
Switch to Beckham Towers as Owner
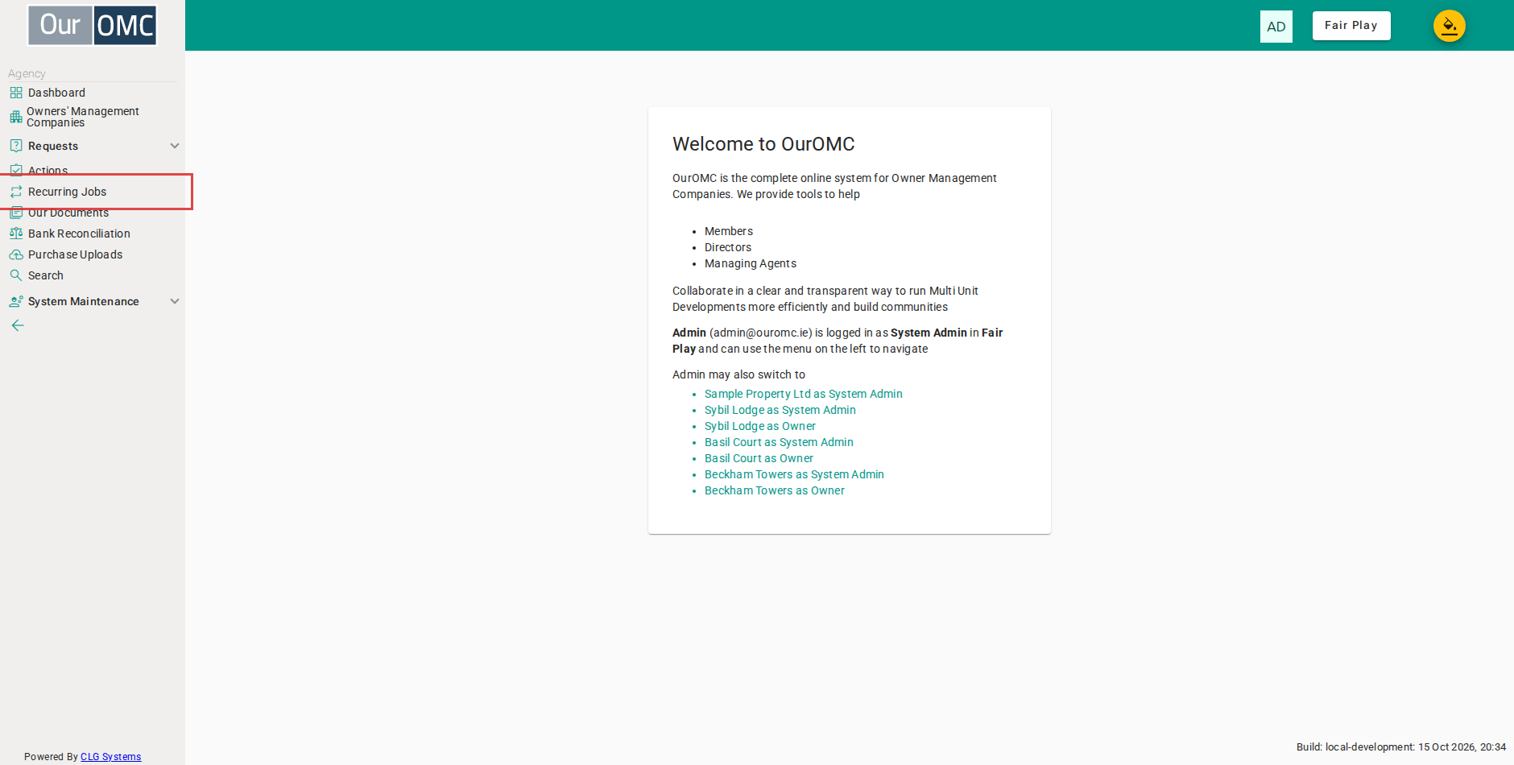774,490
